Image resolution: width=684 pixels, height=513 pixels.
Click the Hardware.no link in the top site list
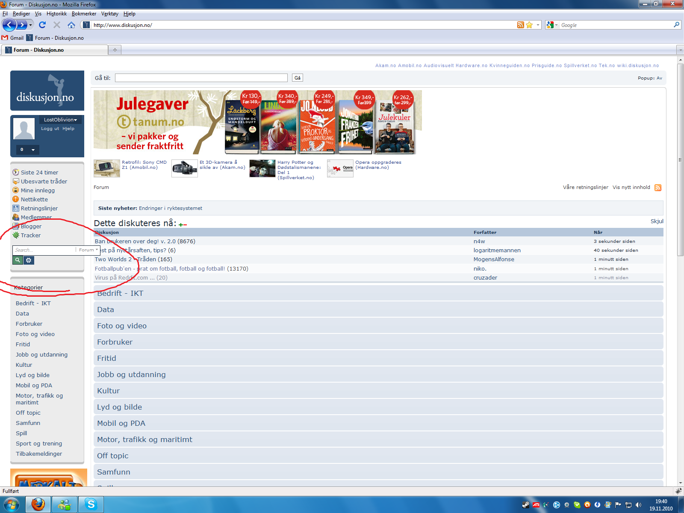(471, 65)
